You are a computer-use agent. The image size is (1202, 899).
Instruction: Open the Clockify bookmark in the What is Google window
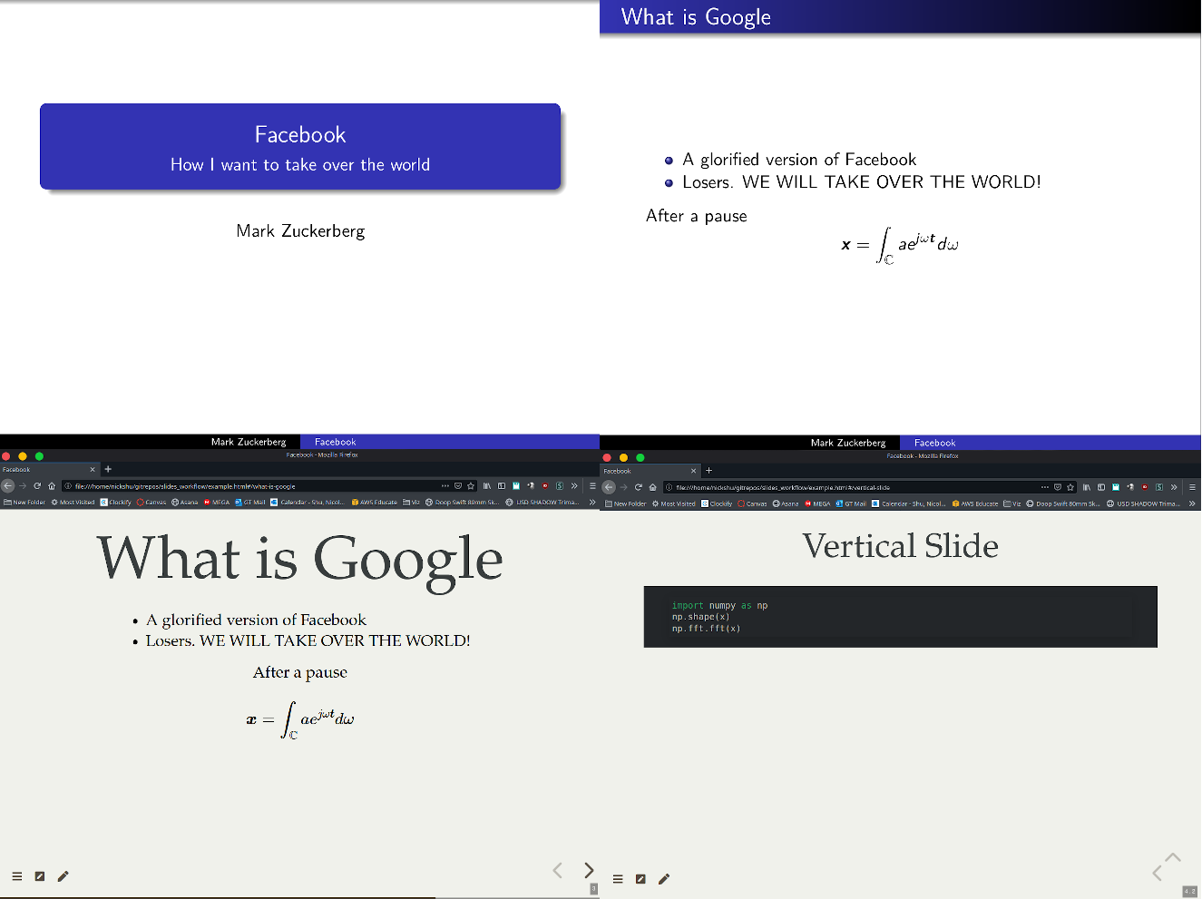115,502
